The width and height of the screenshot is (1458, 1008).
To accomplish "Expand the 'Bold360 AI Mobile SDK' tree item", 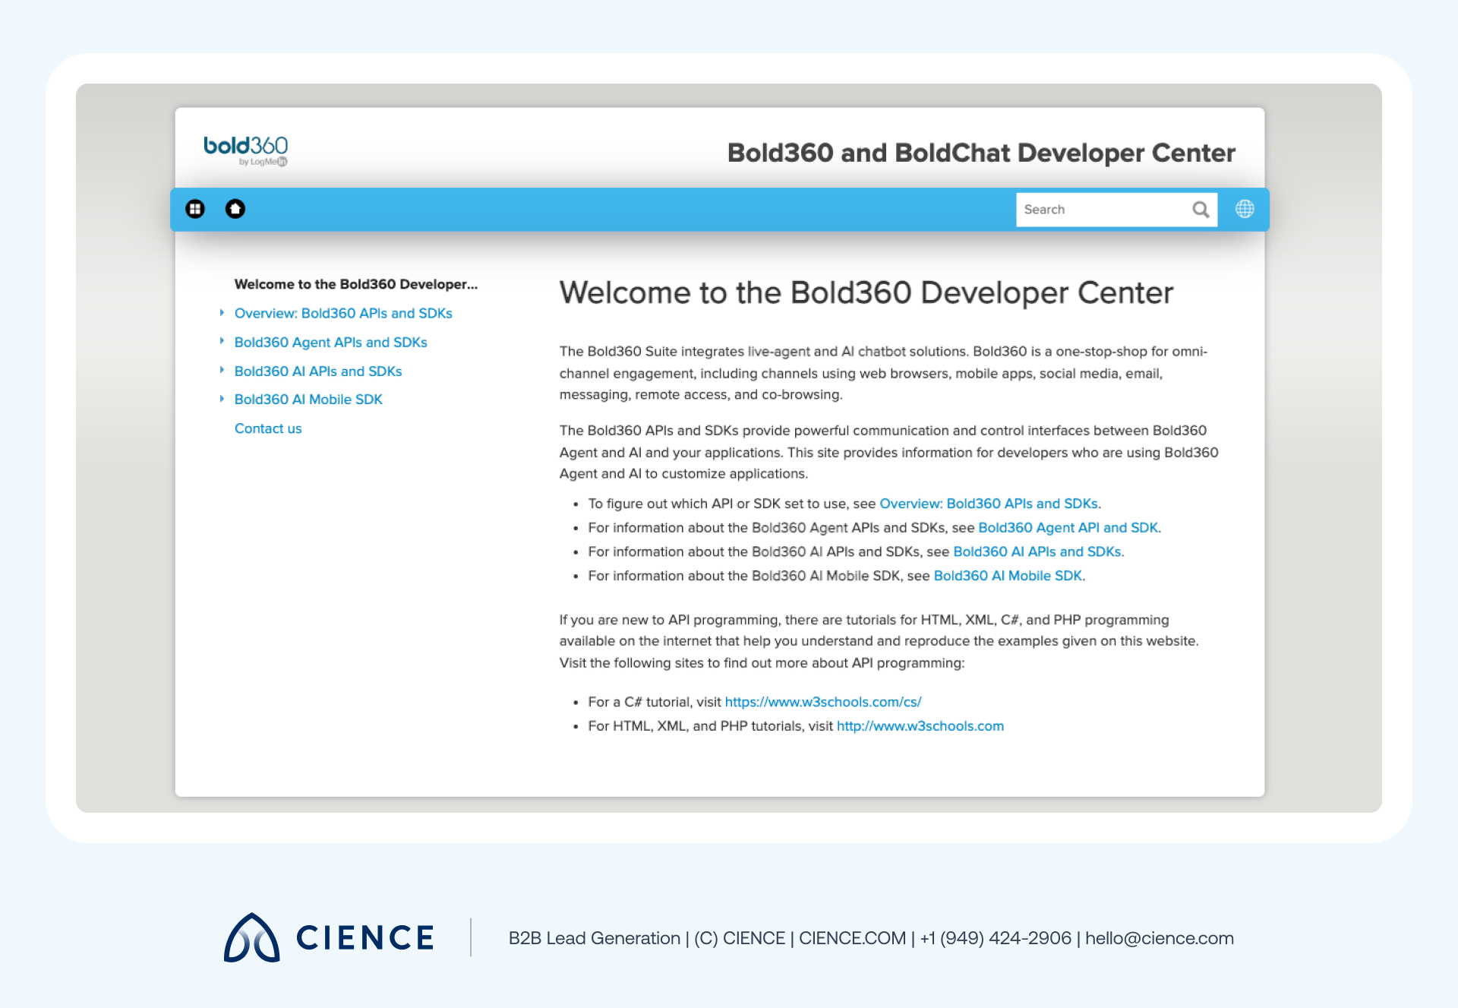I will [308, 399].
